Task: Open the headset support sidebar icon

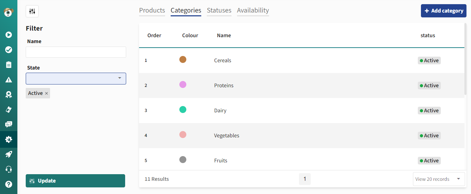Action: tap(9, 169)
